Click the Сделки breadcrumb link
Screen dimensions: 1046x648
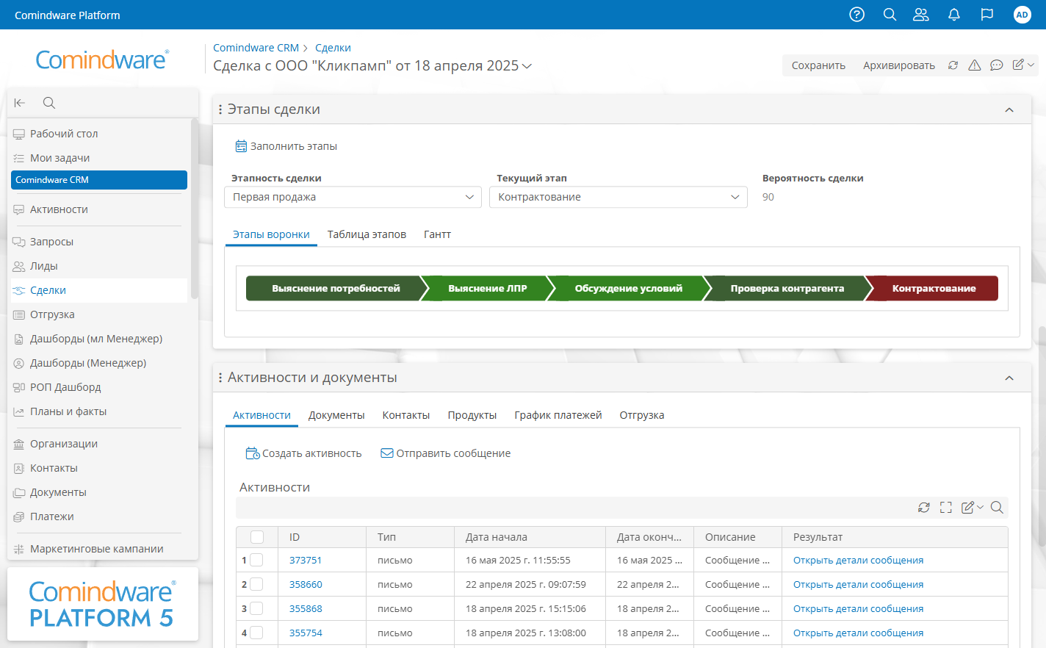tap(333, 48)
